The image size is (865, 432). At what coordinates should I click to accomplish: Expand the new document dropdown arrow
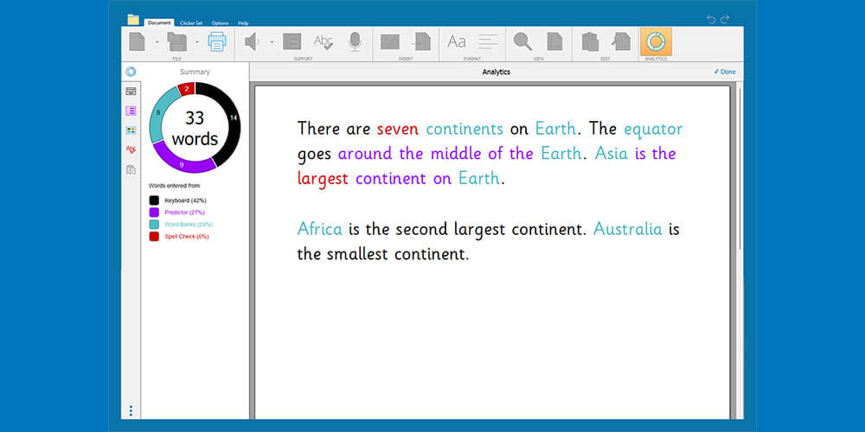coord(157,41)
